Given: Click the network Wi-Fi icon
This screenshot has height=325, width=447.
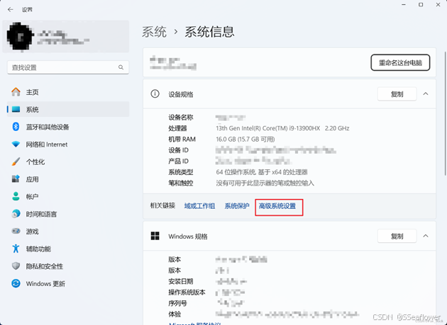Looking at the screenshot, I should pos(16,144).
